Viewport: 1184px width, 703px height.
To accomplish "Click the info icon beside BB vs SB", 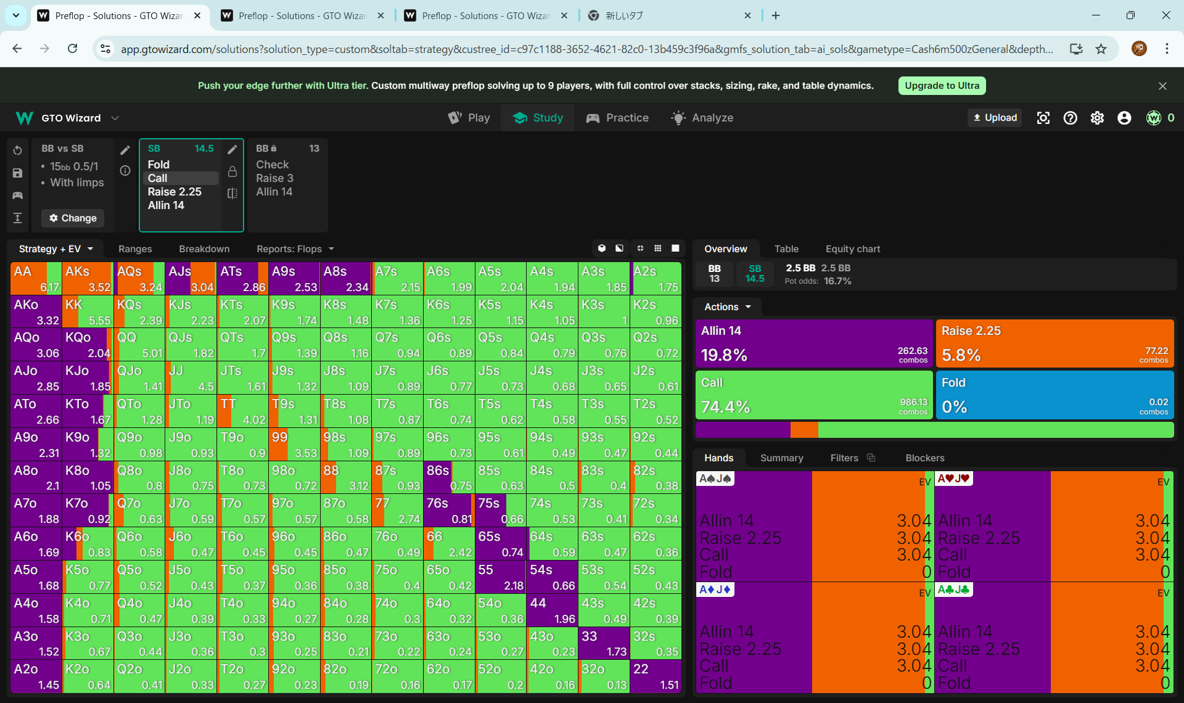I will pyautogui.click(x=125, y=171).
